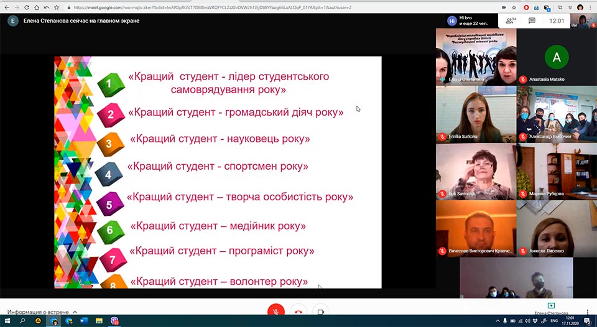597x327 pixels.
Task: Open the network signal tray icon
Action: (520, 321)
